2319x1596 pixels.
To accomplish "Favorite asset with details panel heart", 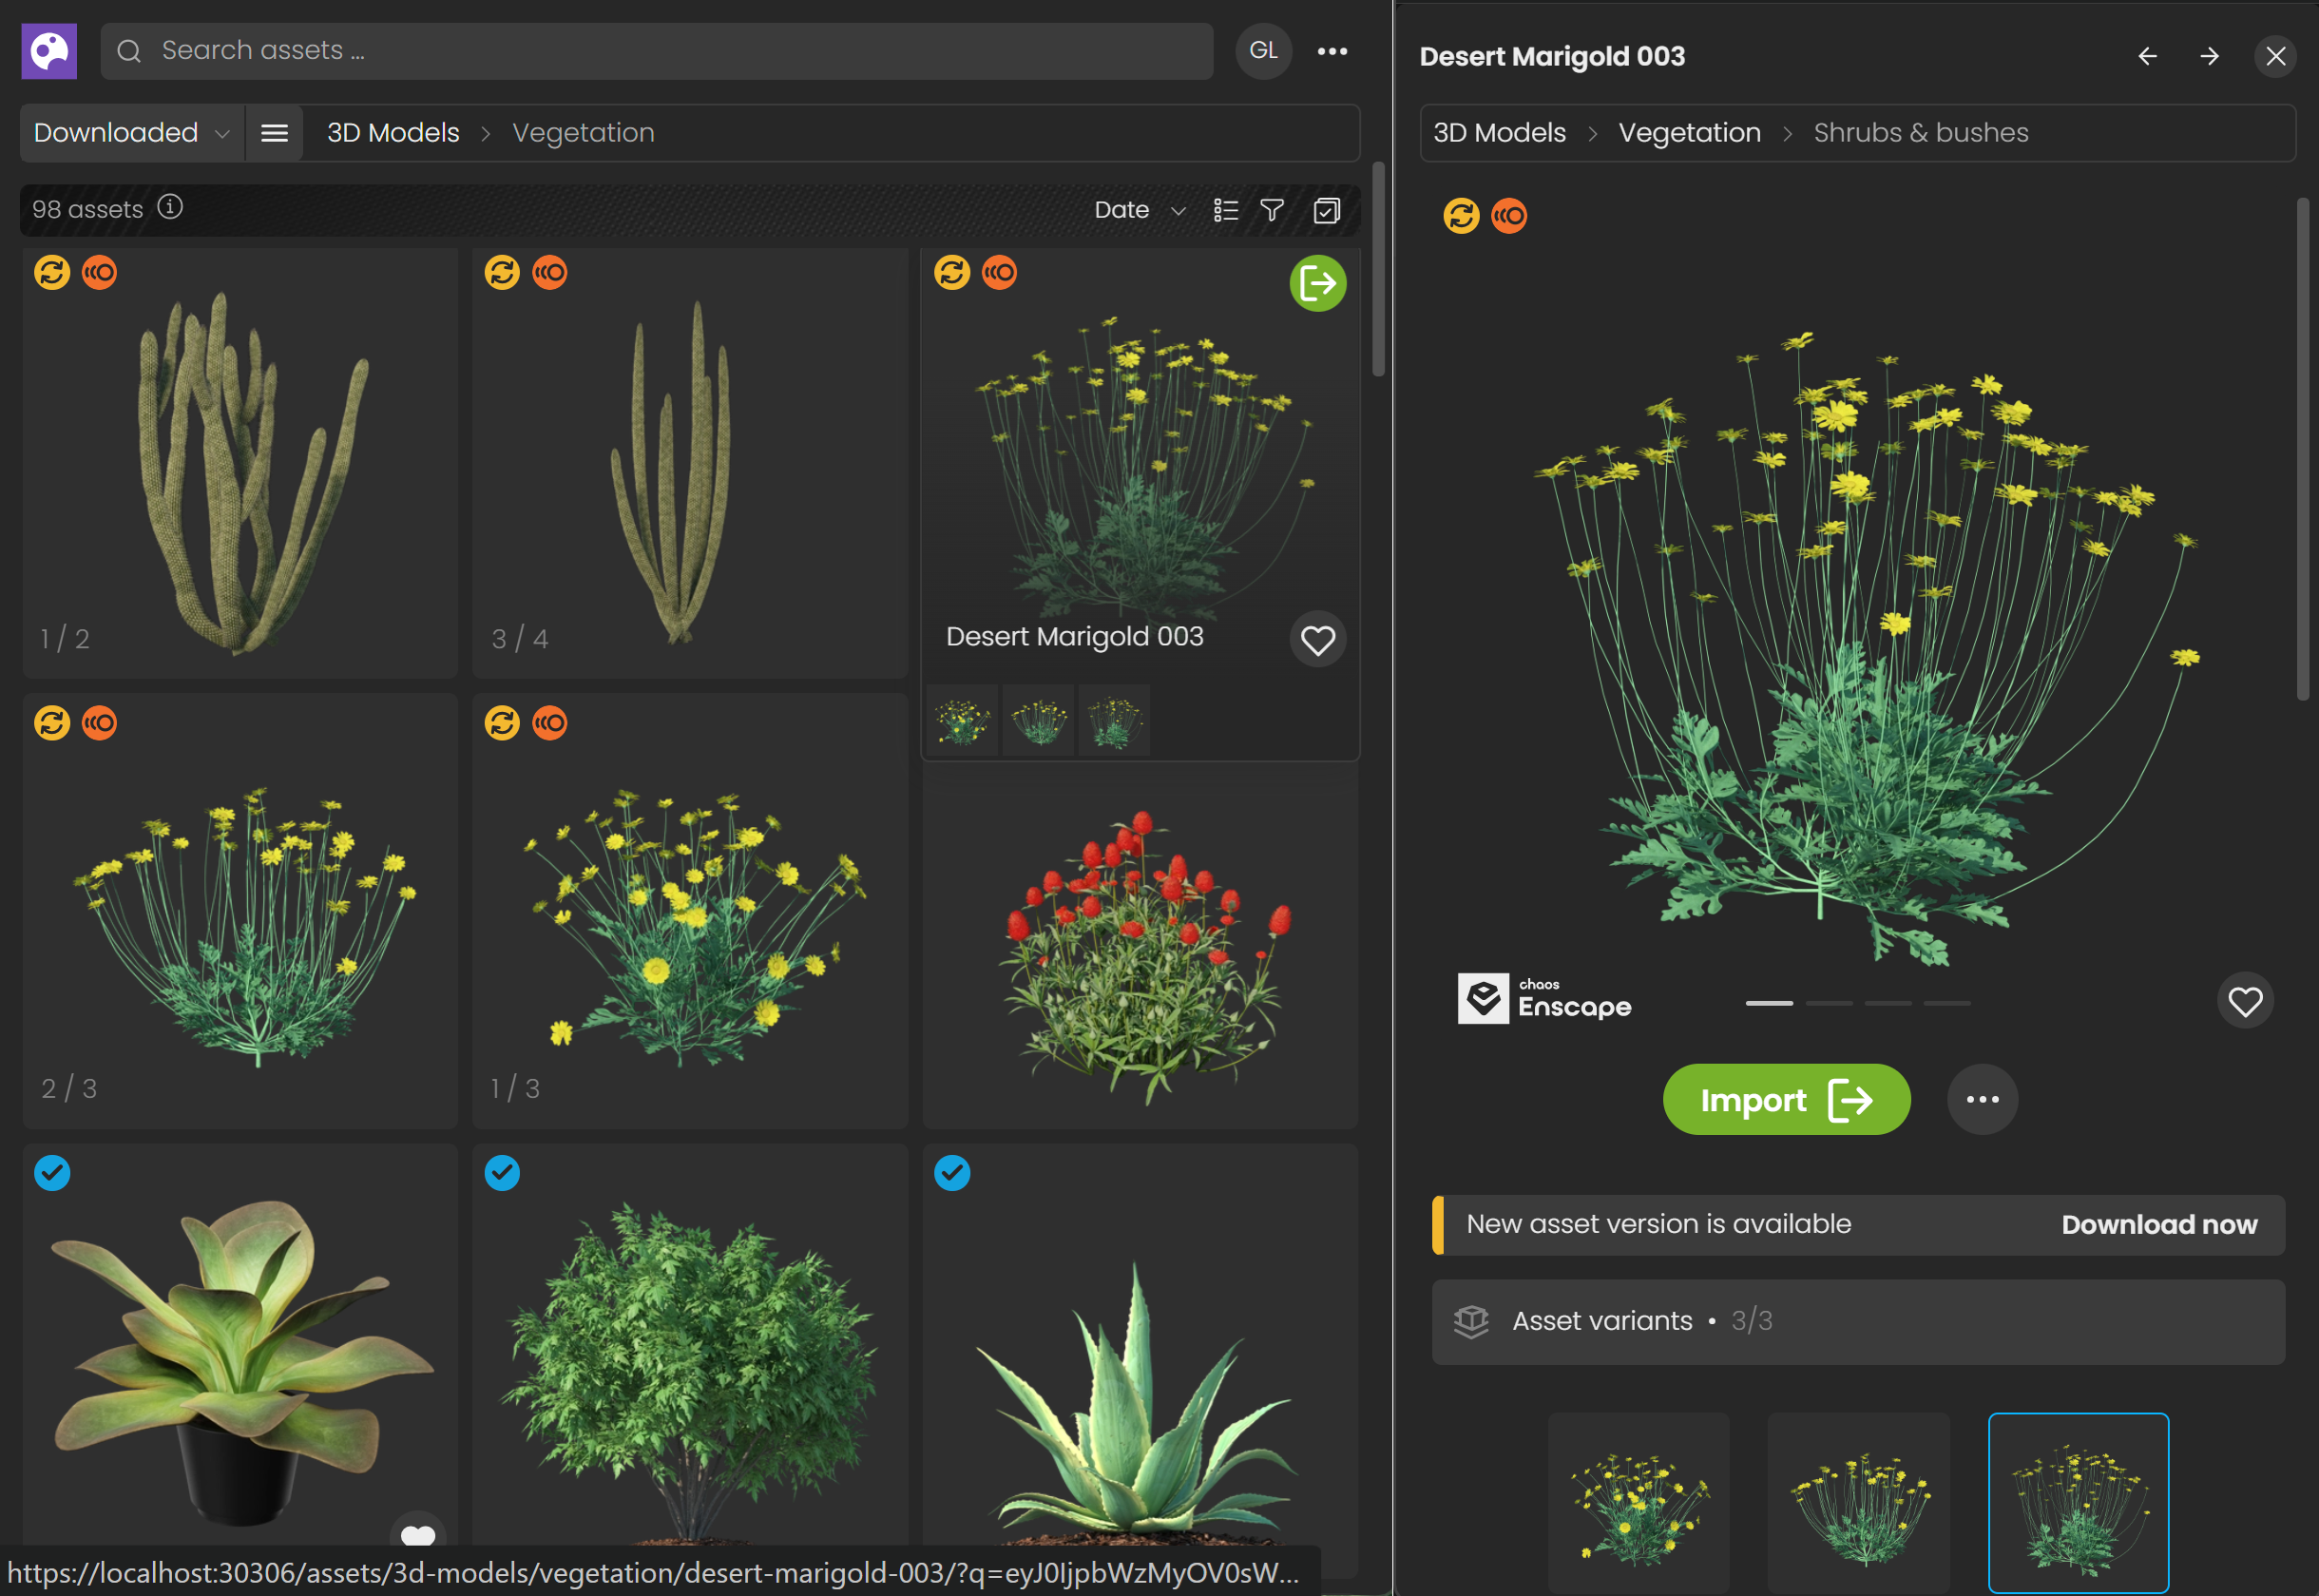I will tap(2245, 1001).
